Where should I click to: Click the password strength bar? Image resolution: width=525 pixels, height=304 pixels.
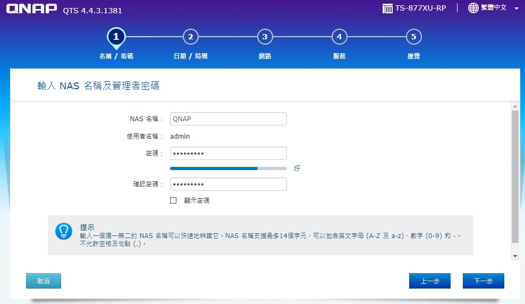(228, 168)
